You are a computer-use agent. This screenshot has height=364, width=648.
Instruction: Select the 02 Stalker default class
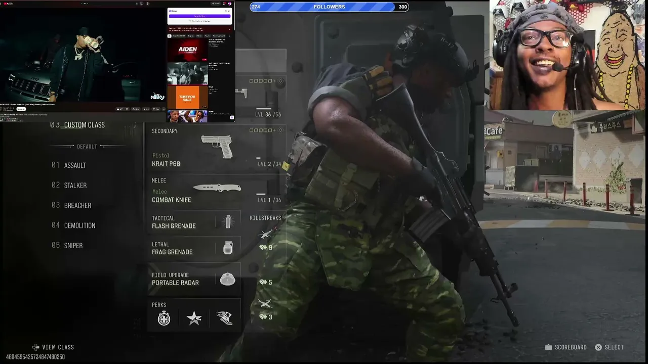tap(69, 186)
